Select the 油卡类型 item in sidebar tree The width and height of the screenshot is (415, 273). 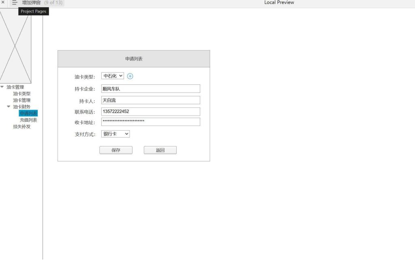tap(21, 94)
